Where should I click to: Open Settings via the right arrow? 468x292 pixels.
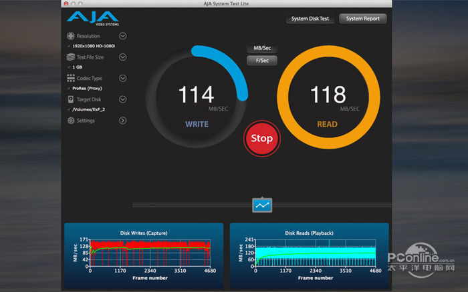pos(122,121)
